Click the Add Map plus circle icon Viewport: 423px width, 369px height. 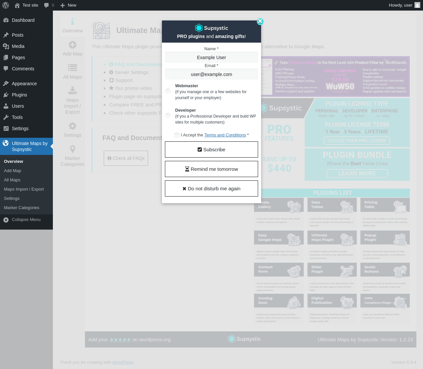coord(72,45)
